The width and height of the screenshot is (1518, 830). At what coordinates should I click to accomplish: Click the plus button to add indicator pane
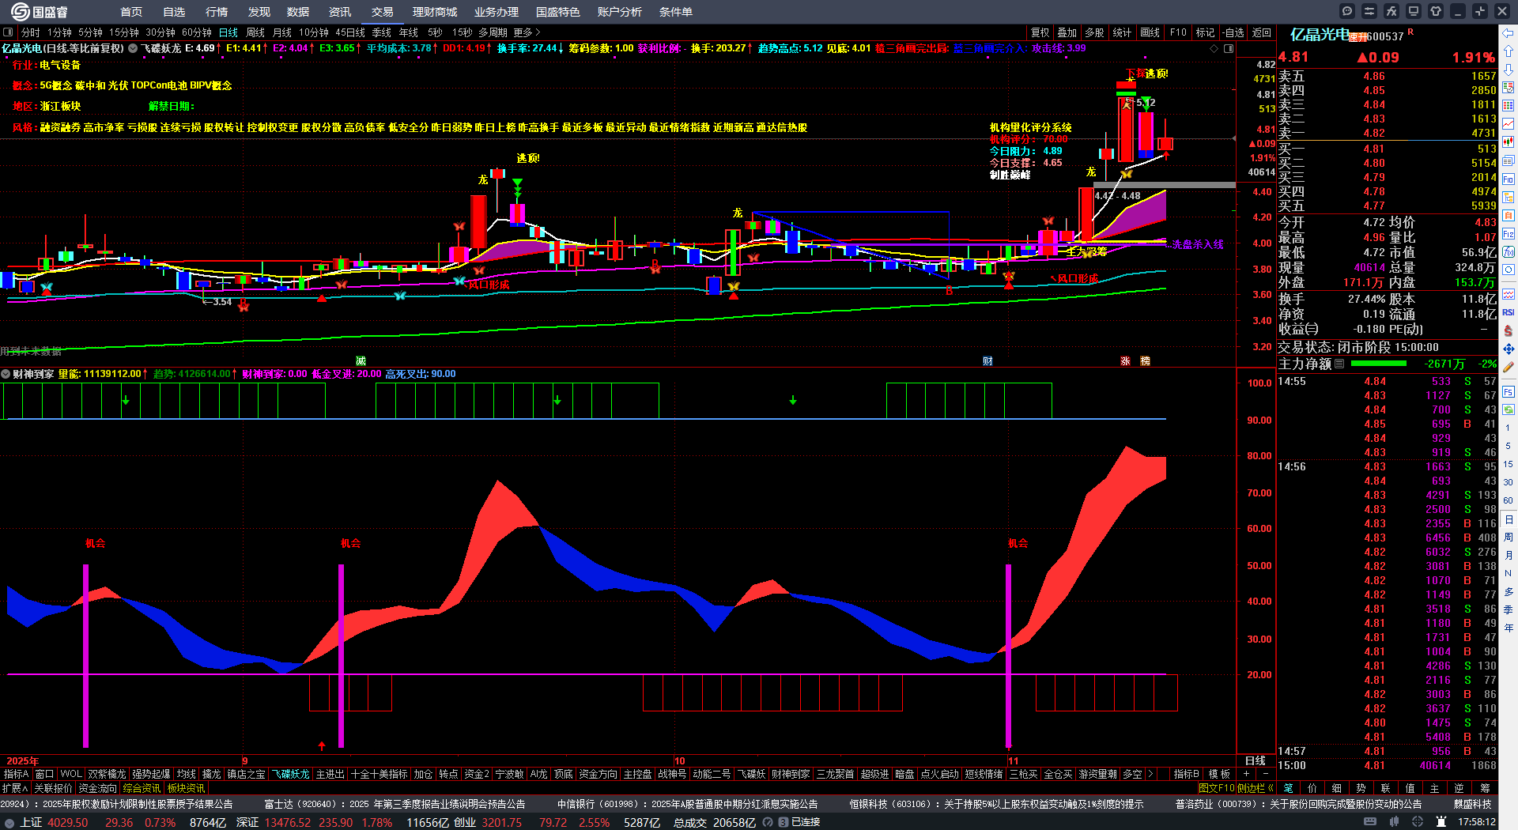1247,774
